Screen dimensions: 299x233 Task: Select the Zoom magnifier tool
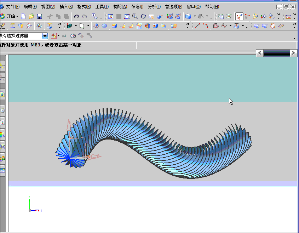135,16
